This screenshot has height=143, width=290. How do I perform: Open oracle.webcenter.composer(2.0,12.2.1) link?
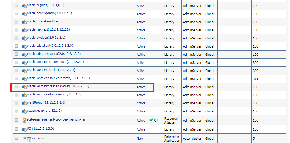tap(55, 62)
